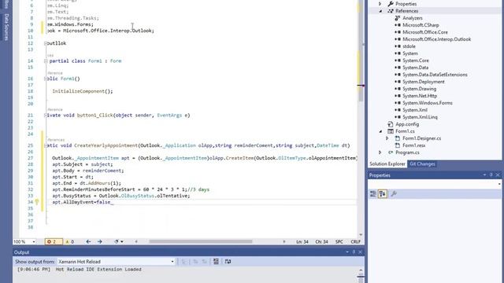
Task: Toggle word wrap in Output panel
Action: coord(228,262)
